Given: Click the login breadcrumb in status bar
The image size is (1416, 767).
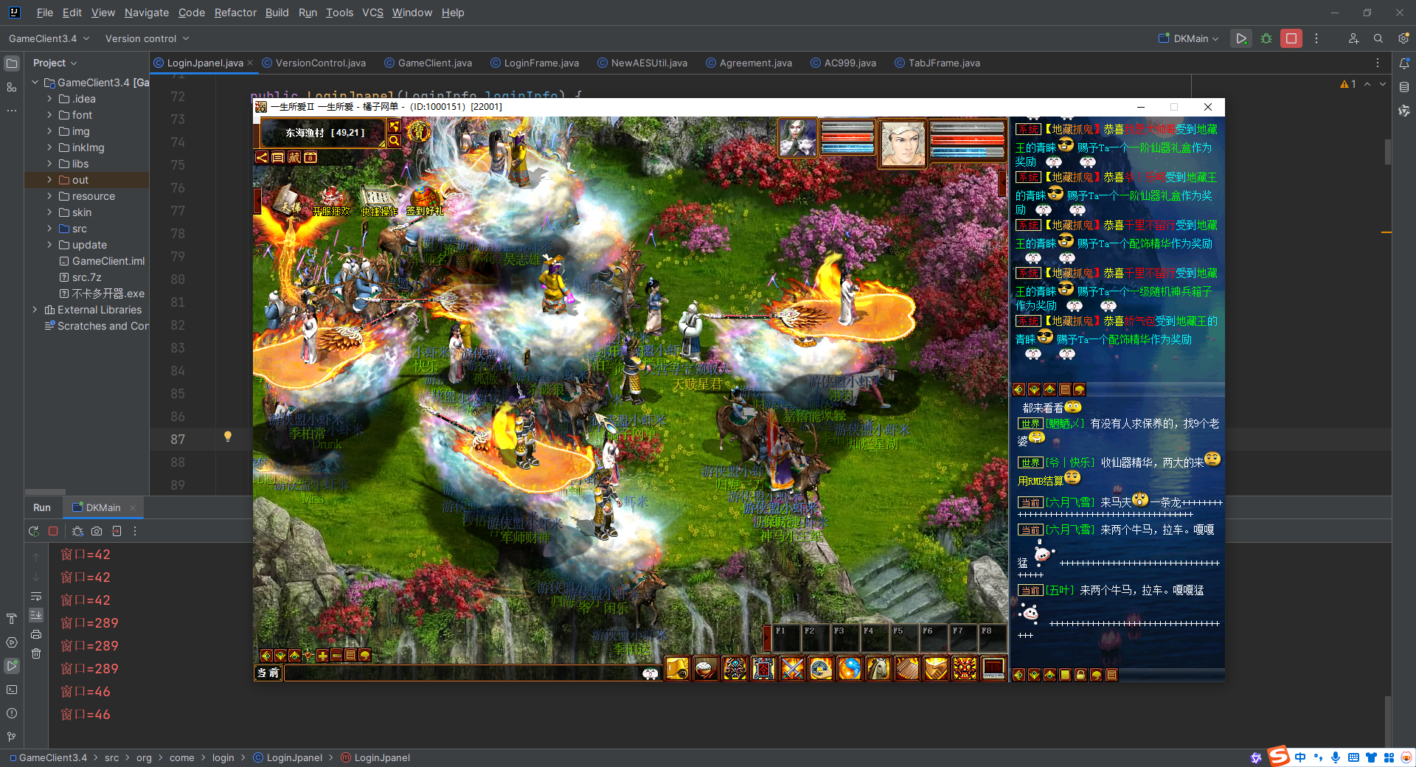Looking at the screenshot, I should point(223,757).
